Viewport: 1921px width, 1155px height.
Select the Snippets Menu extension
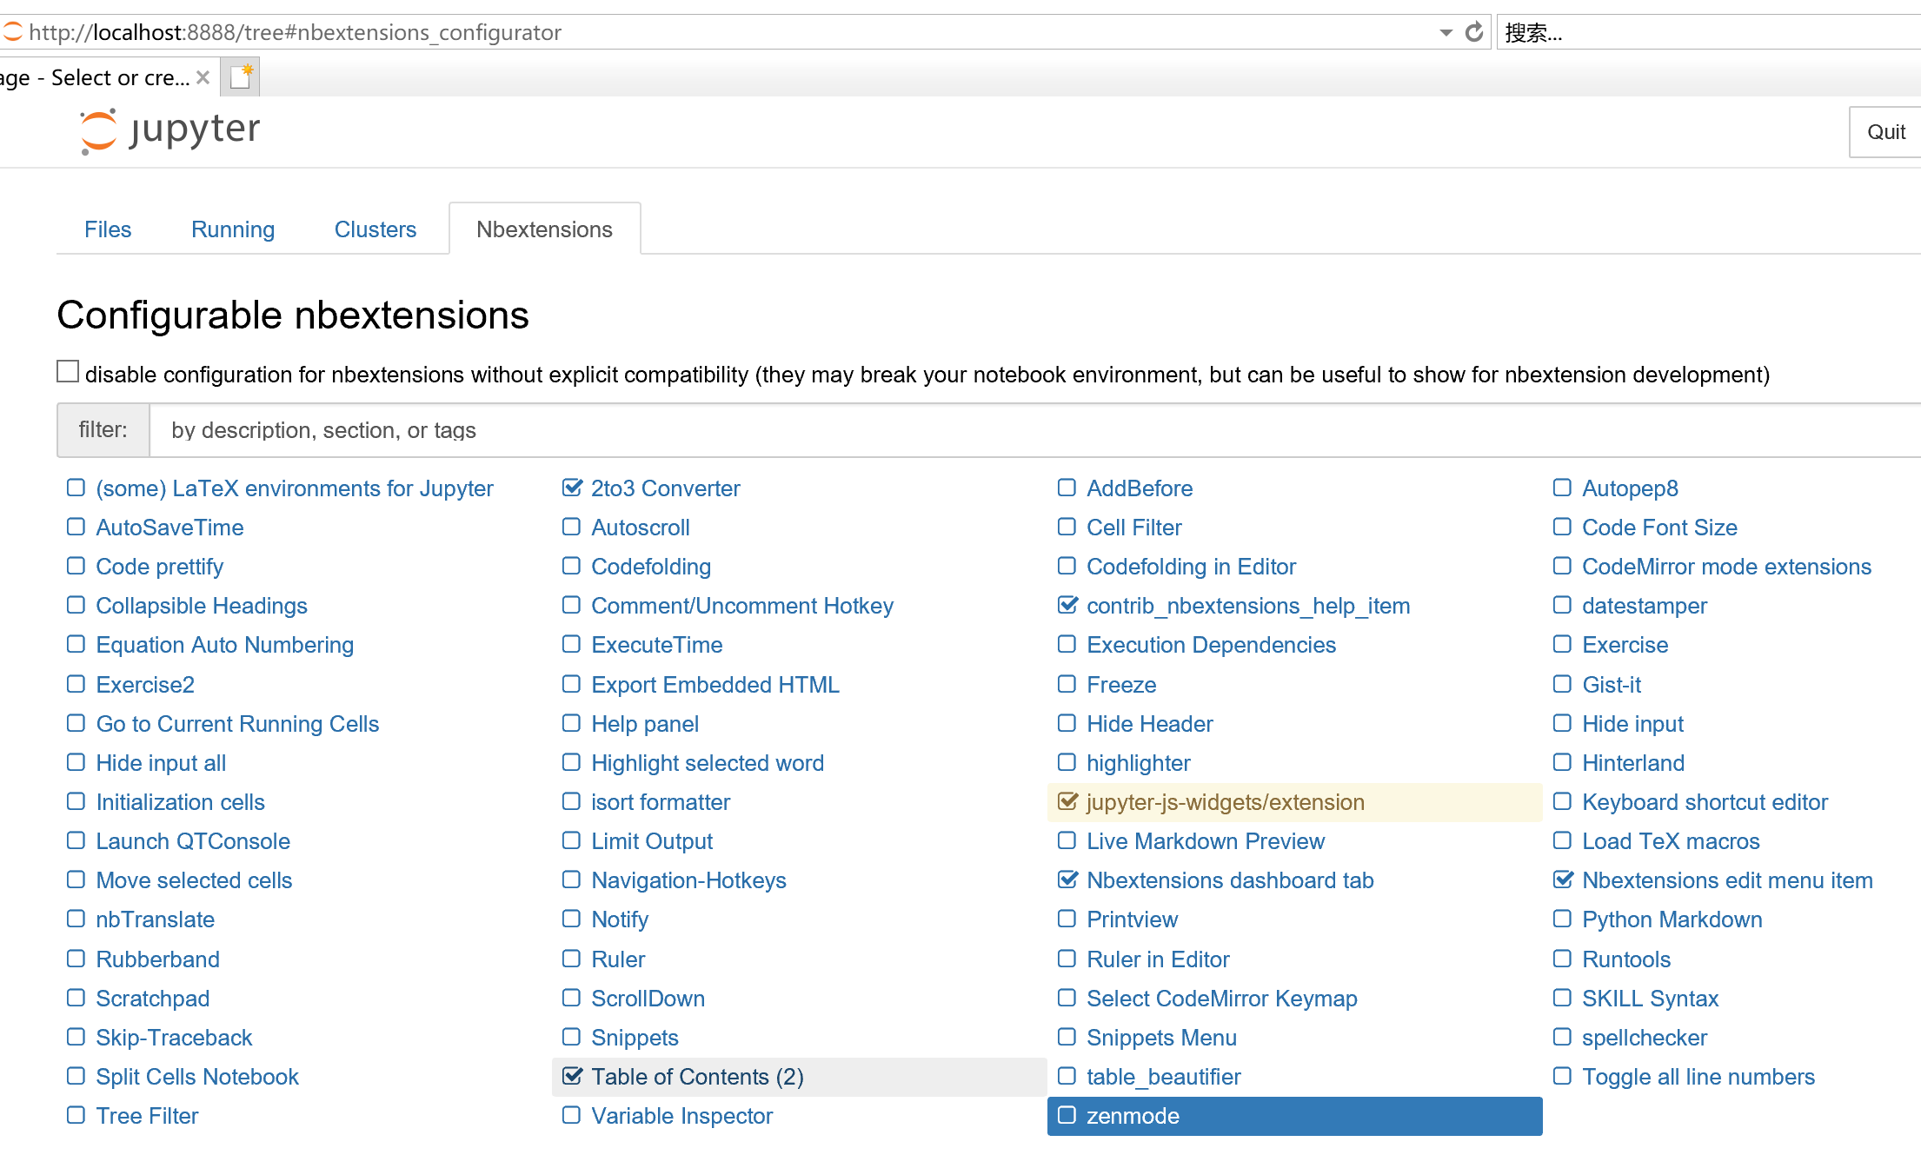(1161, 1038)
